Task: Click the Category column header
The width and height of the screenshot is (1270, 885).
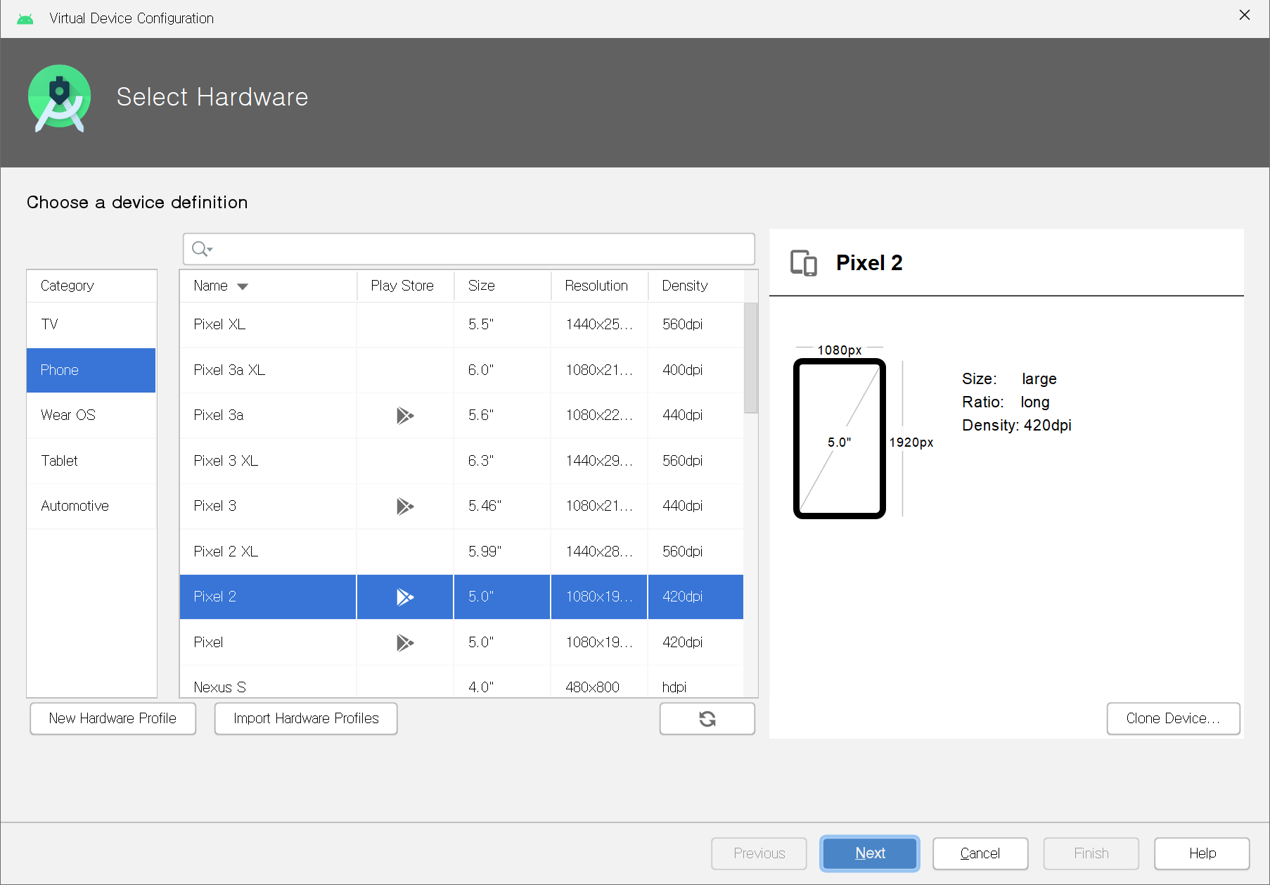Action: [91, 286]
